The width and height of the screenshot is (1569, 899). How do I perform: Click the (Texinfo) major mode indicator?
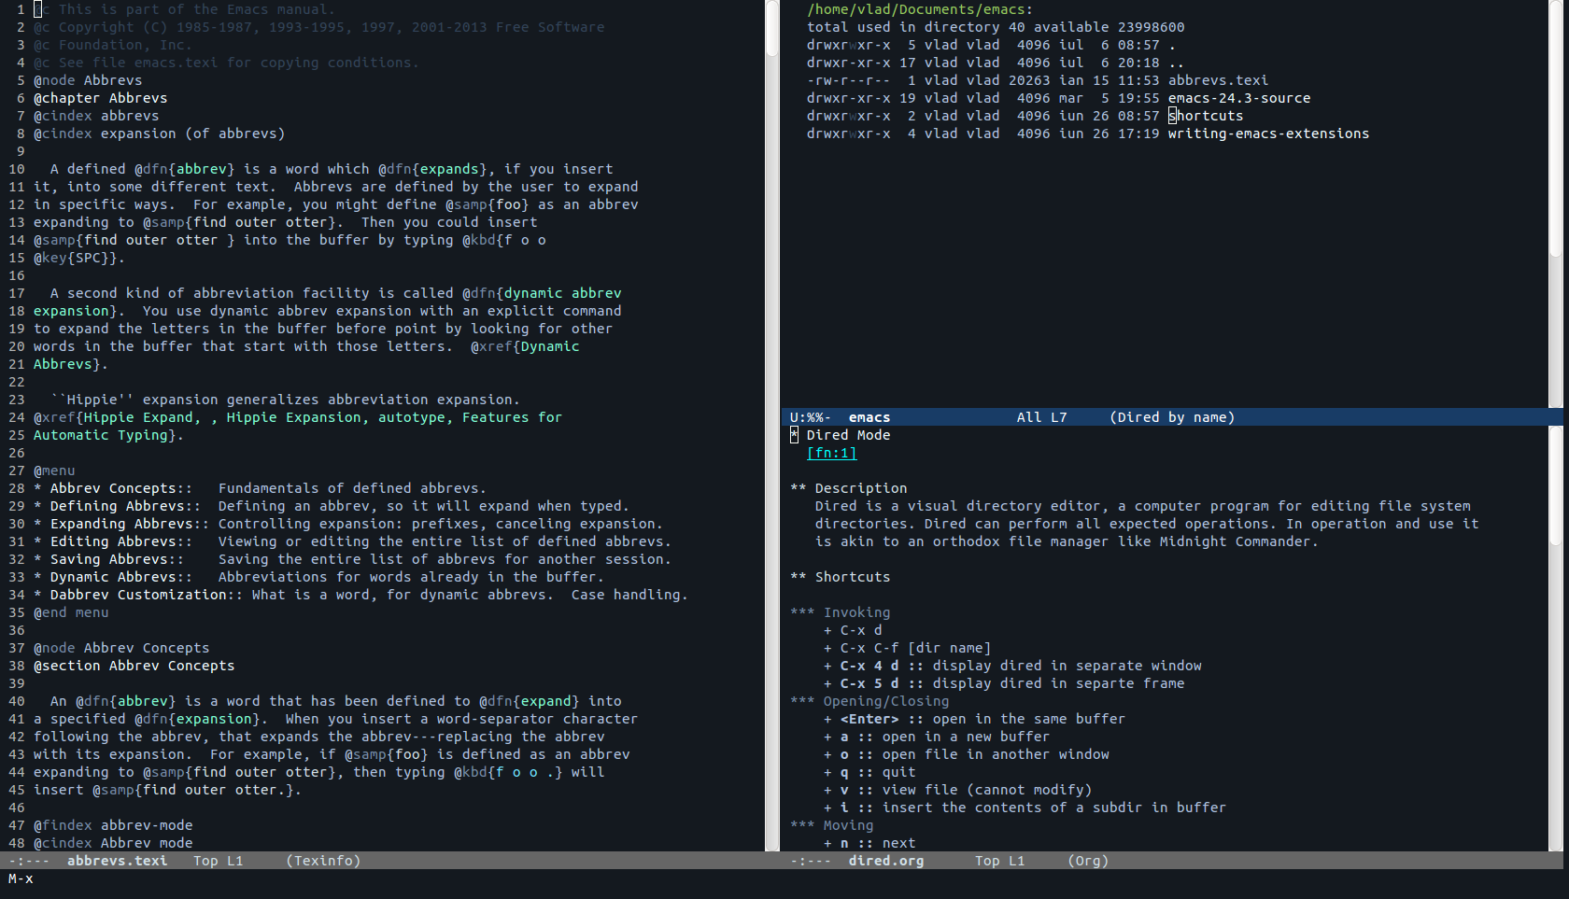pos(323,861)
